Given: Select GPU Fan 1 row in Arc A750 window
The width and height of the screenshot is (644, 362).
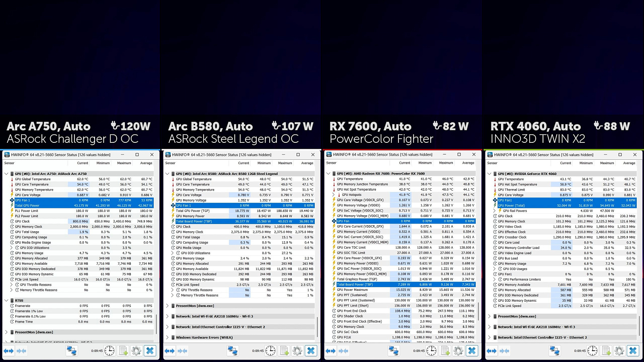Looking at the screenshot, I should pyautogui.click(x=82, y=200).
